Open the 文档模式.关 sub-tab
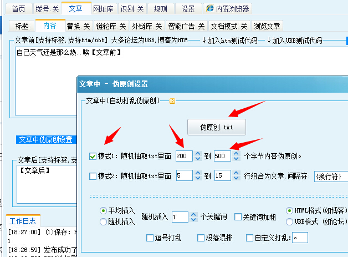 coord(229,26)
